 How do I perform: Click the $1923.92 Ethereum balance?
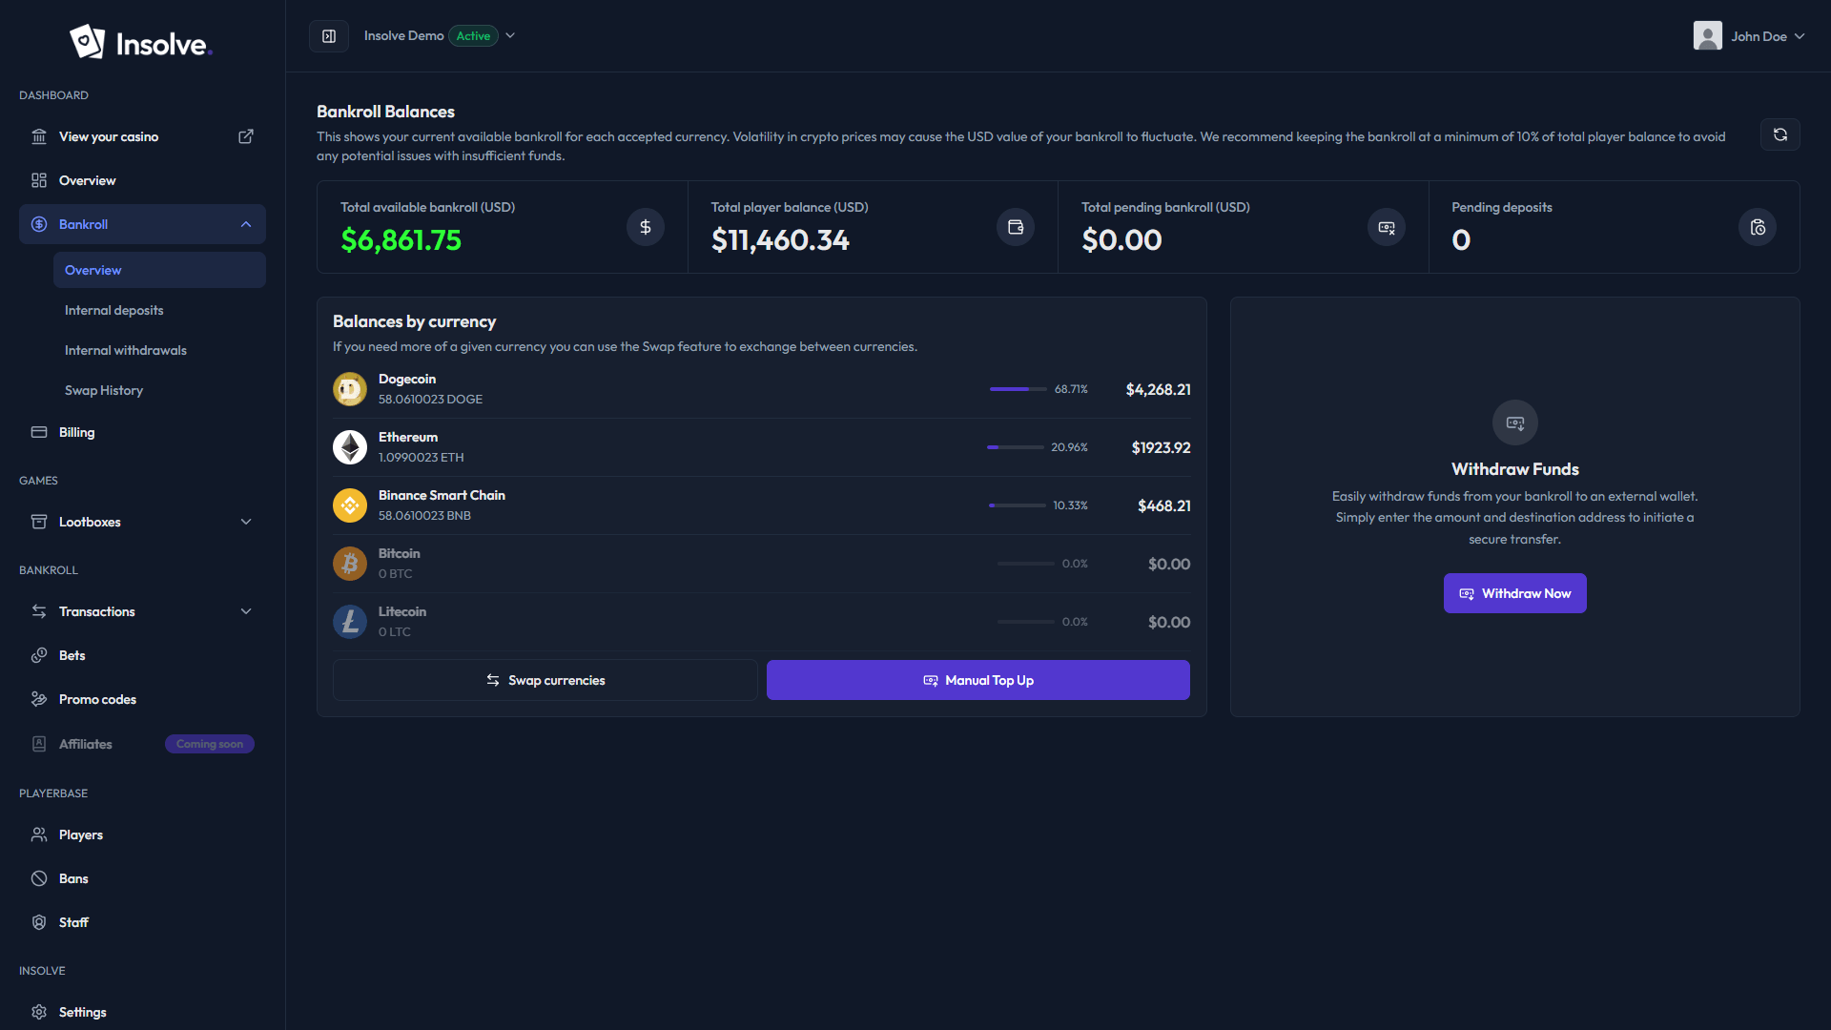1161,447
